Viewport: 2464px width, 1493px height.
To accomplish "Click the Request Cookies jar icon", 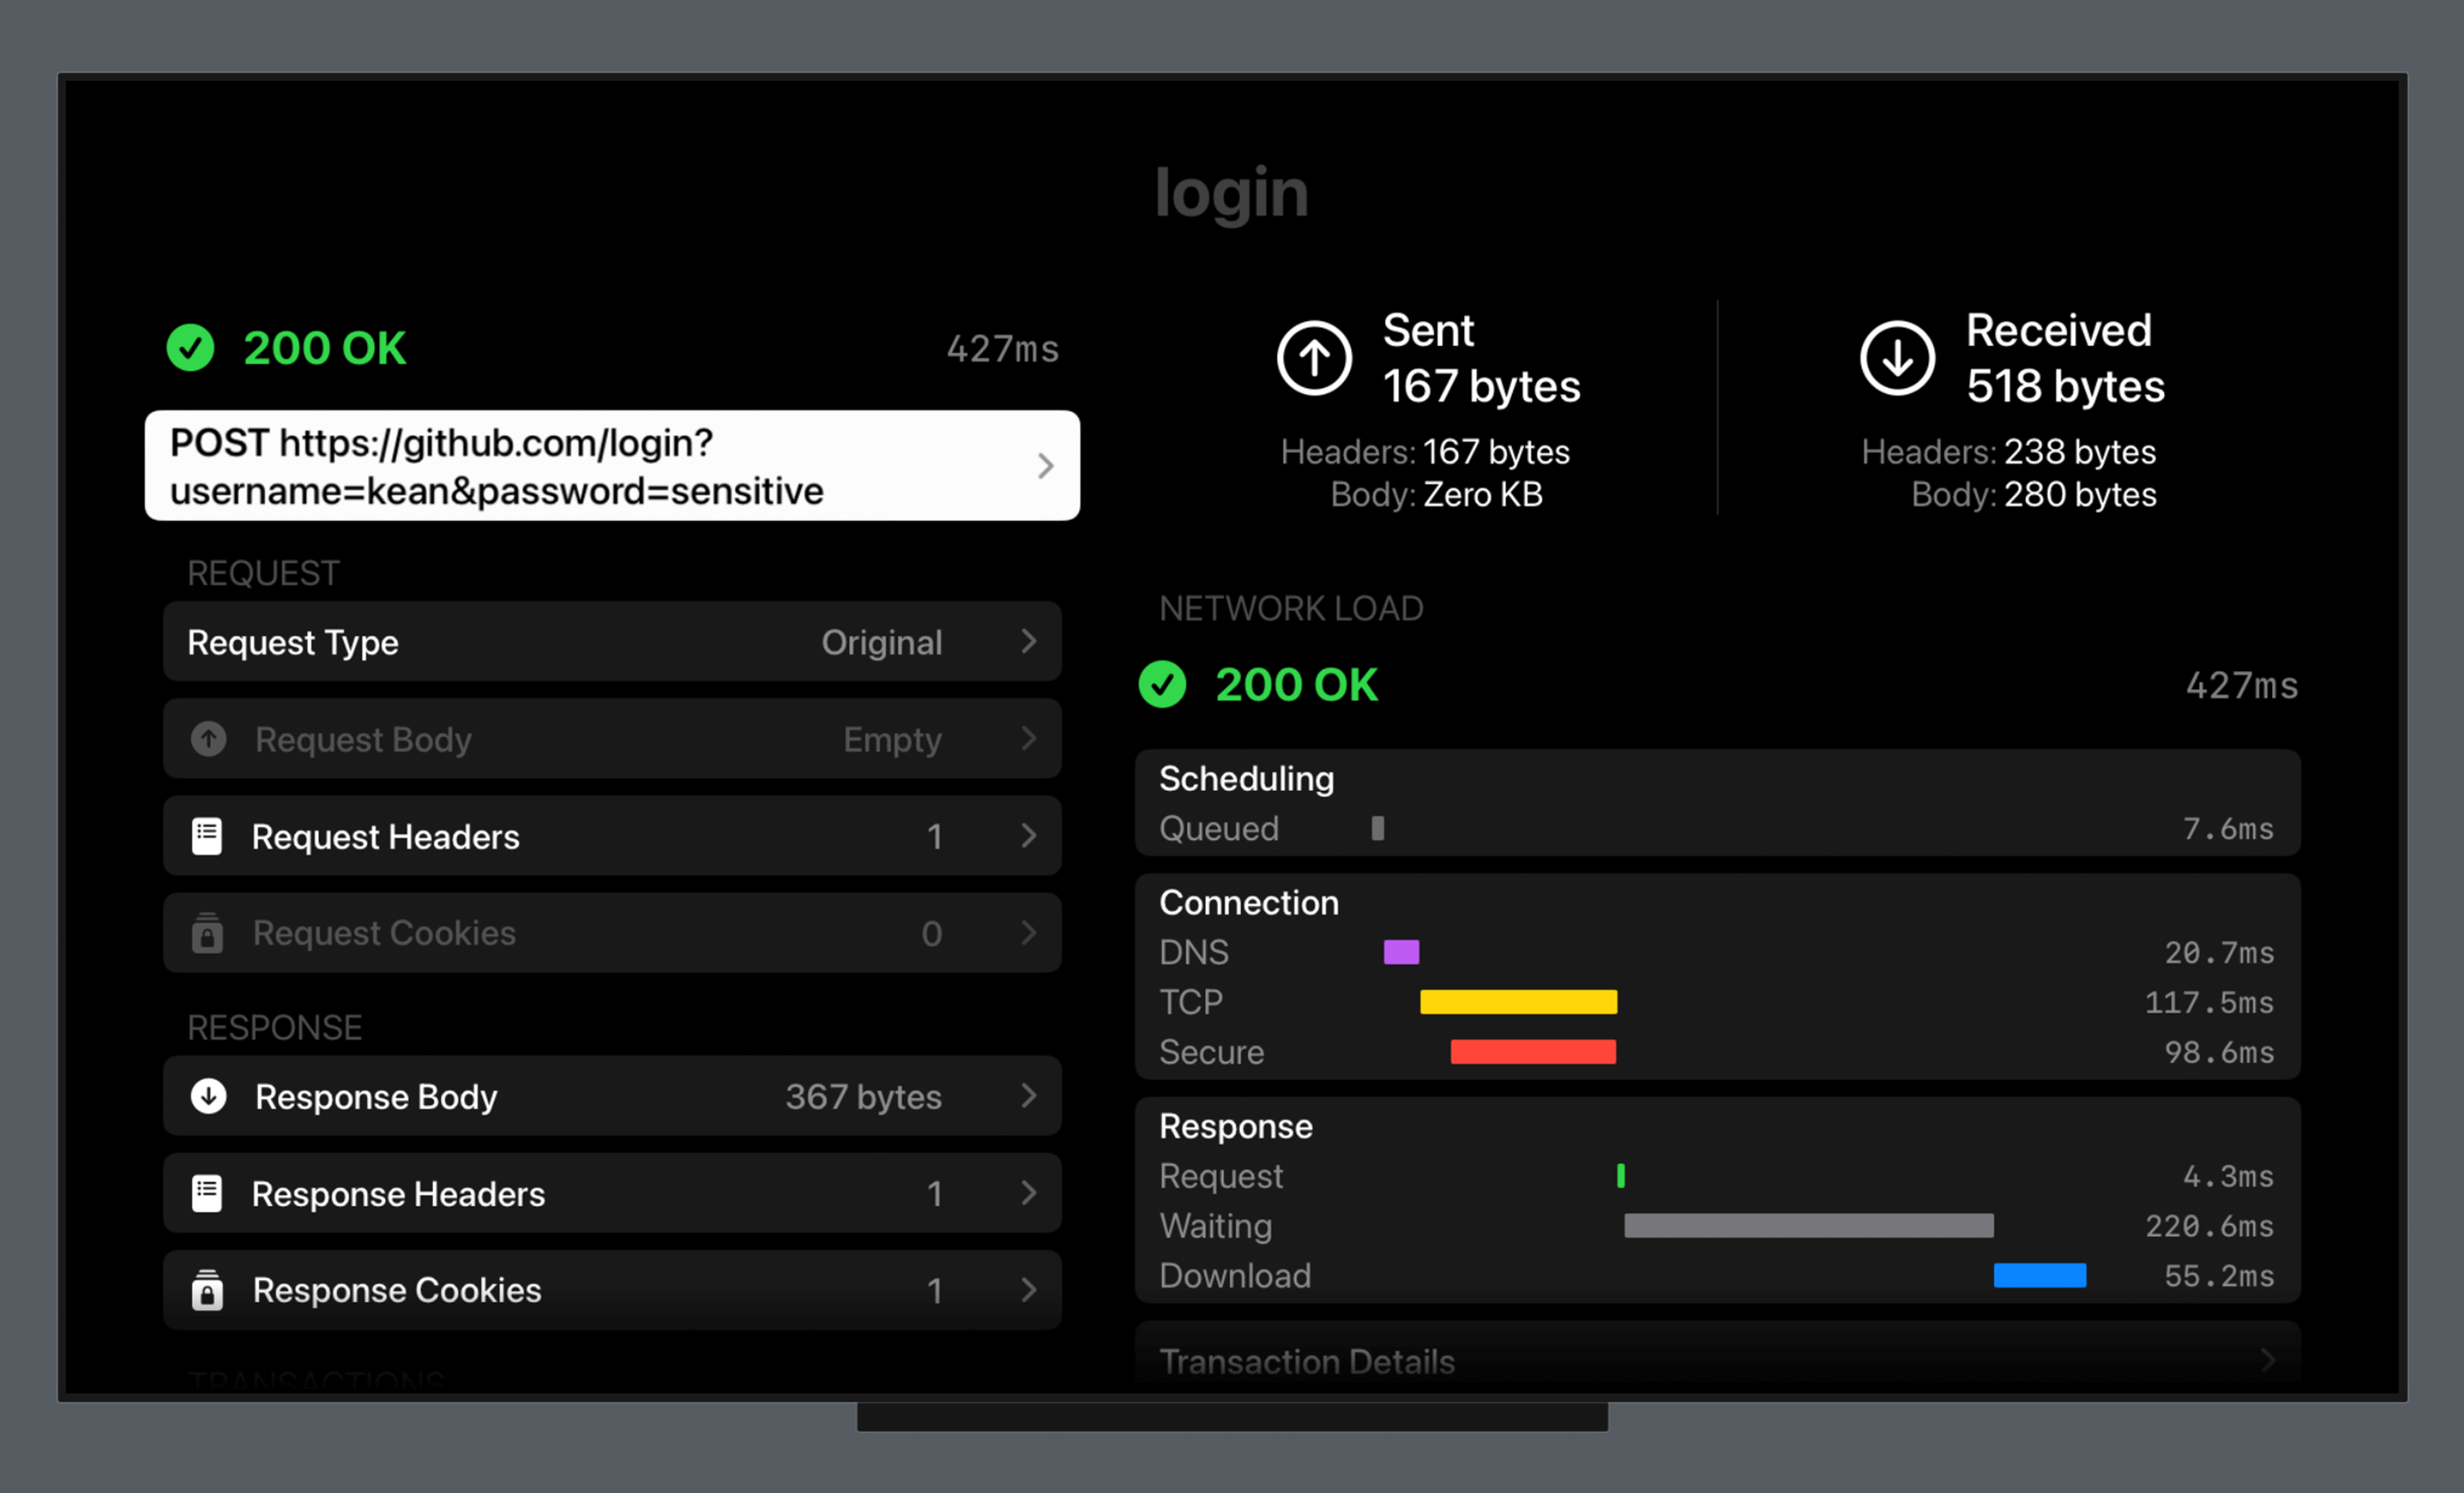I will pos(207,932).
